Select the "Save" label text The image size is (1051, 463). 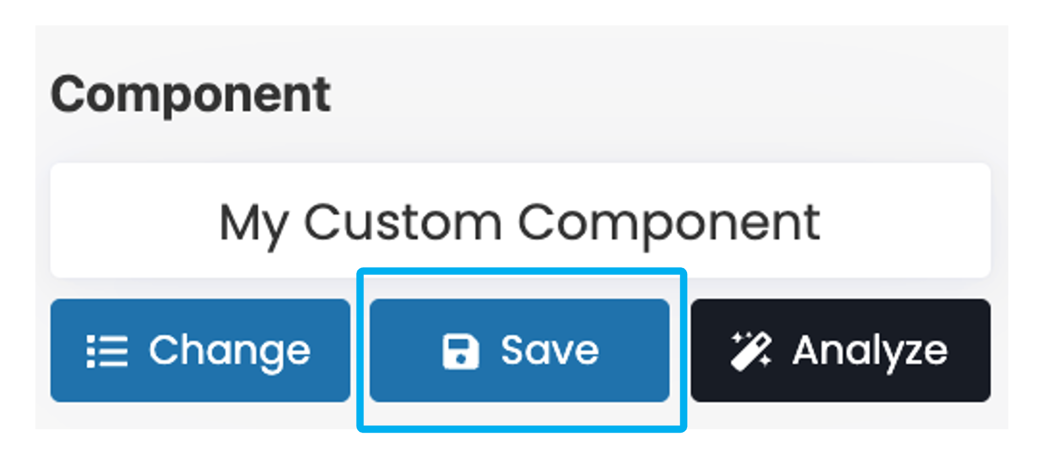(x=549, y=350)
